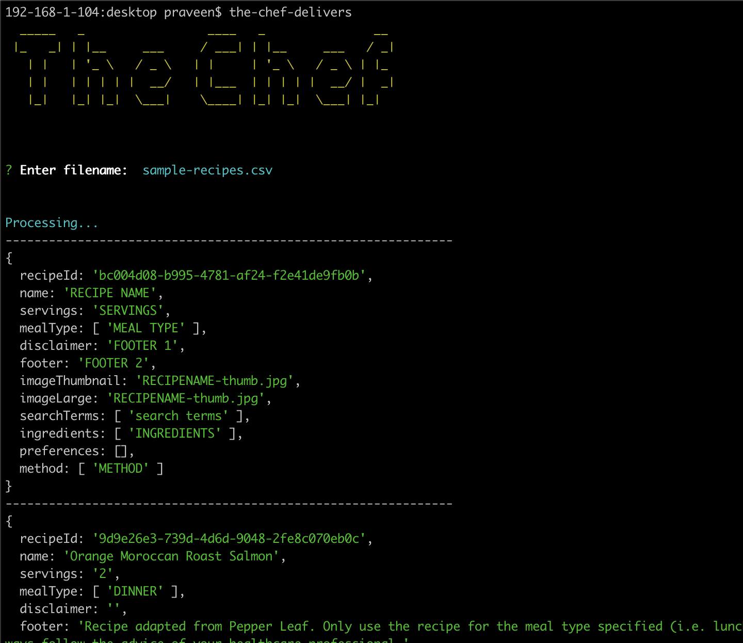This screenshot has height=643, width=743.
Task: Click the value 'FOOTER 1'
Action: click(x=142, y=346)
